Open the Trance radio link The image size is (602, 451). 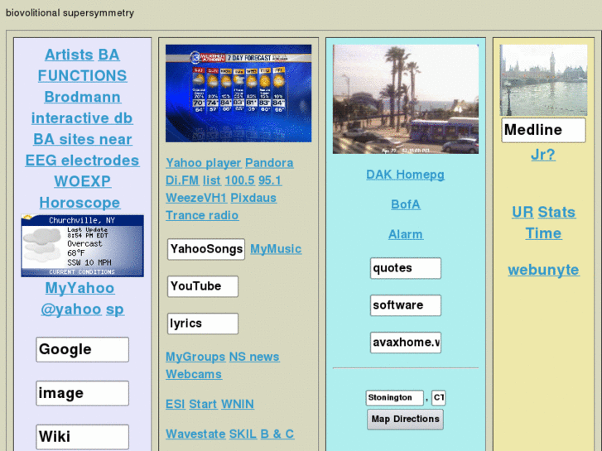point(202,215)
